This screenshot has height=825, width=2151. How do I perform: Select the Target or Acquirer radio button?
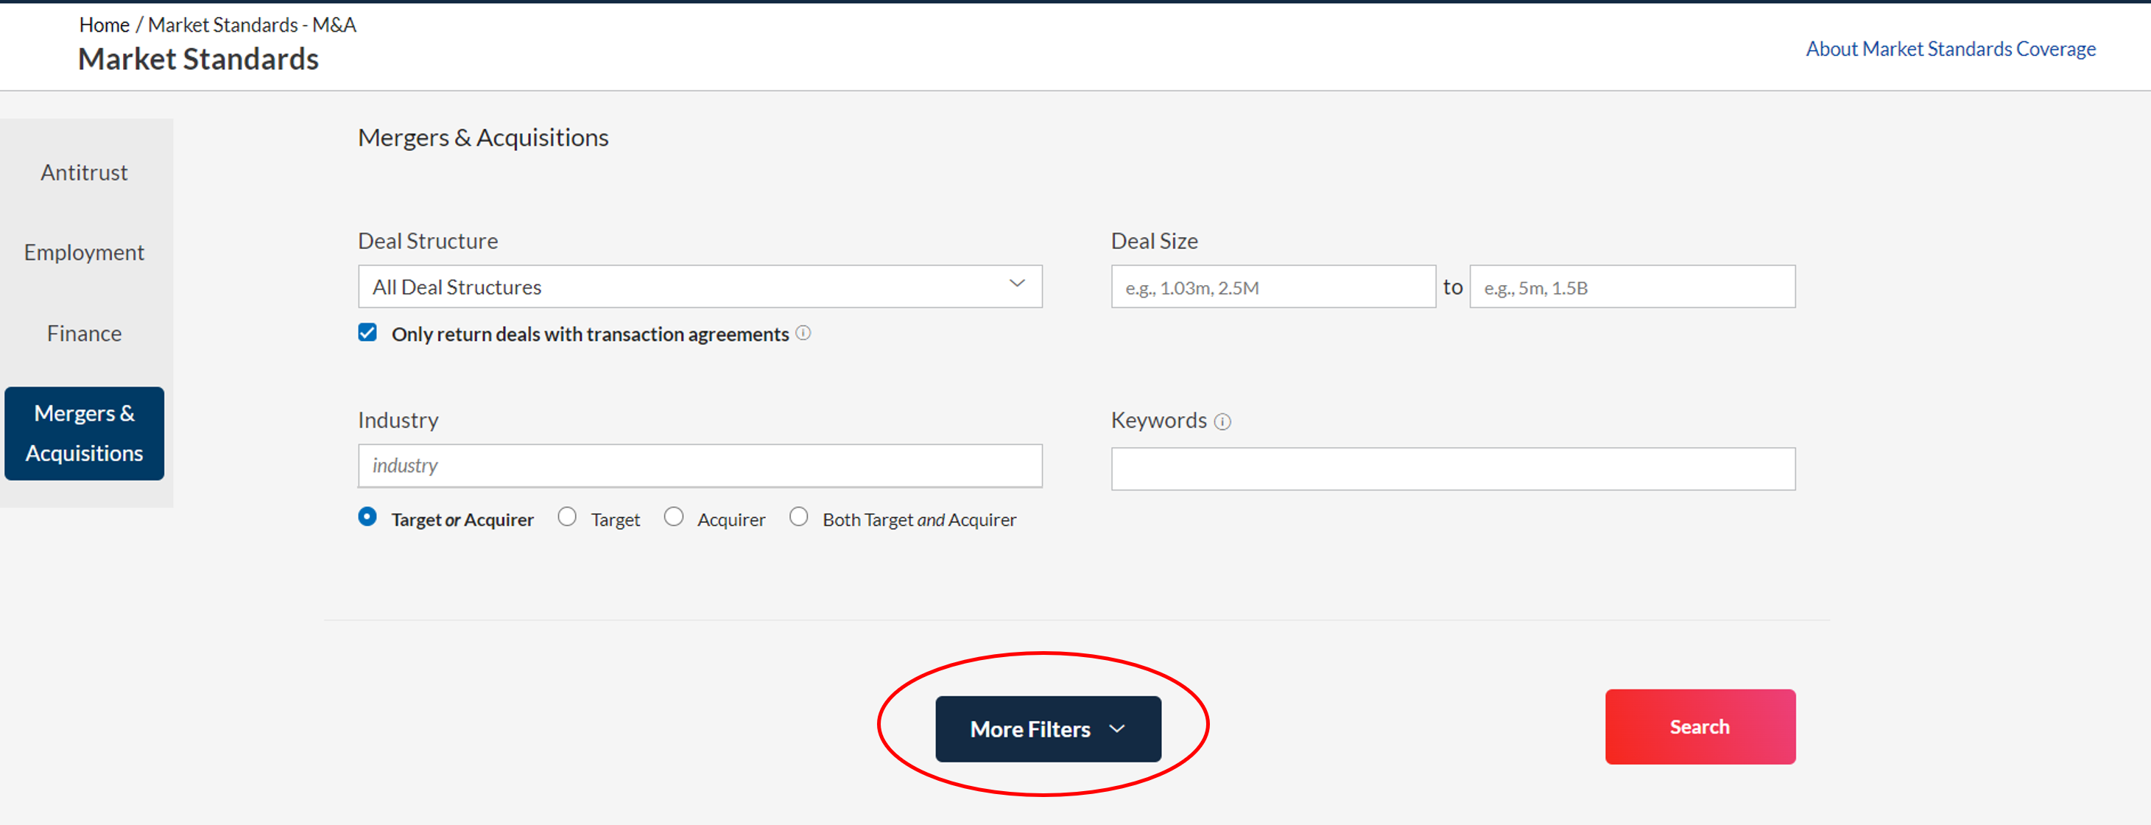[367, 517]
